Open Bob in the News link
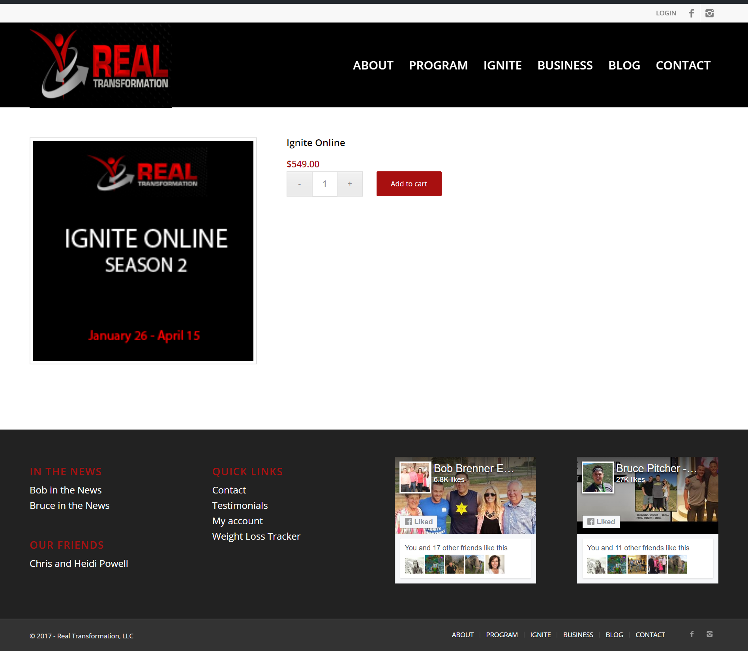This screenshot has height=651, width=748. pyautogui.click(x=66, y=490)
